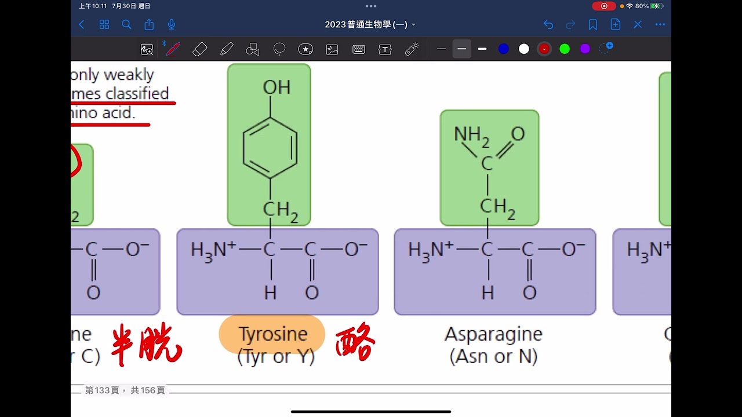Select the Highlighter tool
Viewport: 742px width, 417px height.
[x=227, y=49]
